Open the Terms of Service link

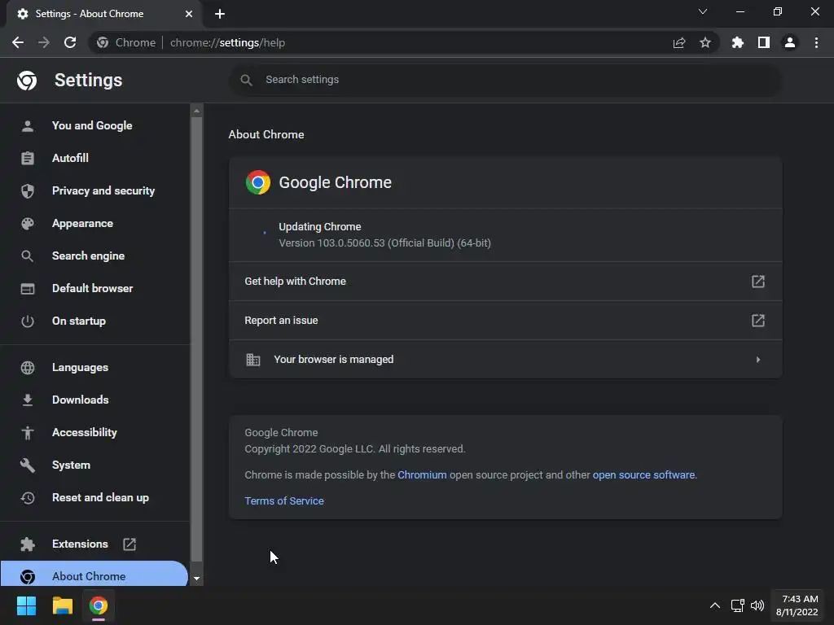click(x=284, y=500)
